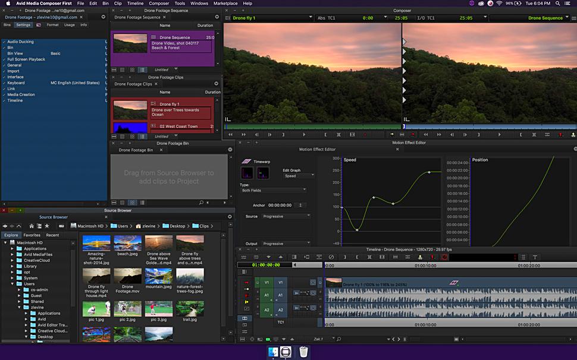The height and width of the screenshot is (360, 577).
Task: Toggle the Media Creation setting checkmark
Action: click(x=4, y=94)
